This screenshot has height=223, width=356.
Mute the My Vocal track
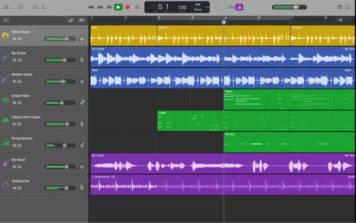click(x=14, y=167)
